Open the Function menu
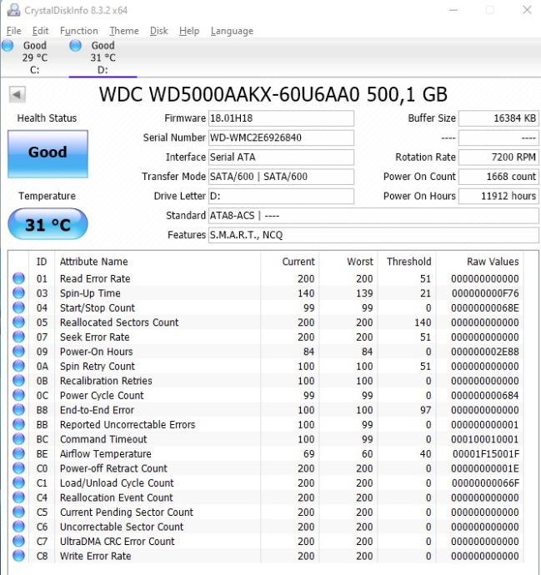This screenshot has height=575, width=541. [79, 31]
